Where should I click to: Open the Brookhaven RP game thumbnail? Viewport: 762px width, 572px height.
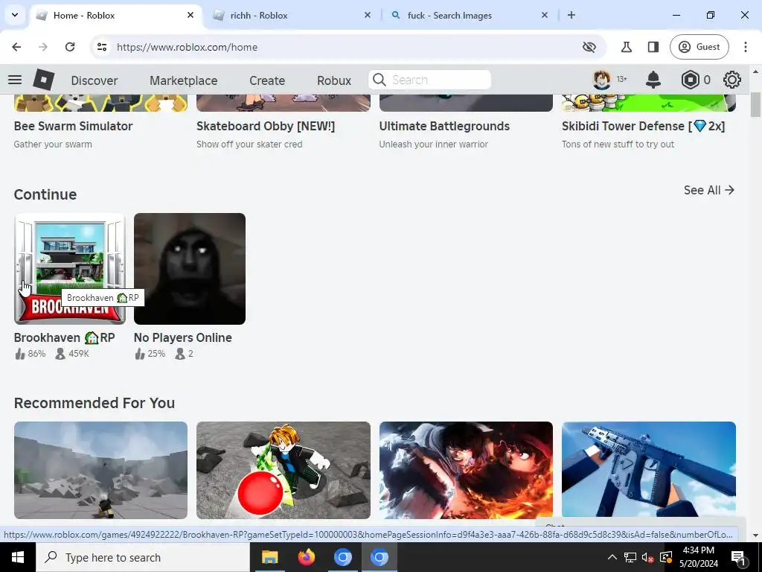pos(70,268)
